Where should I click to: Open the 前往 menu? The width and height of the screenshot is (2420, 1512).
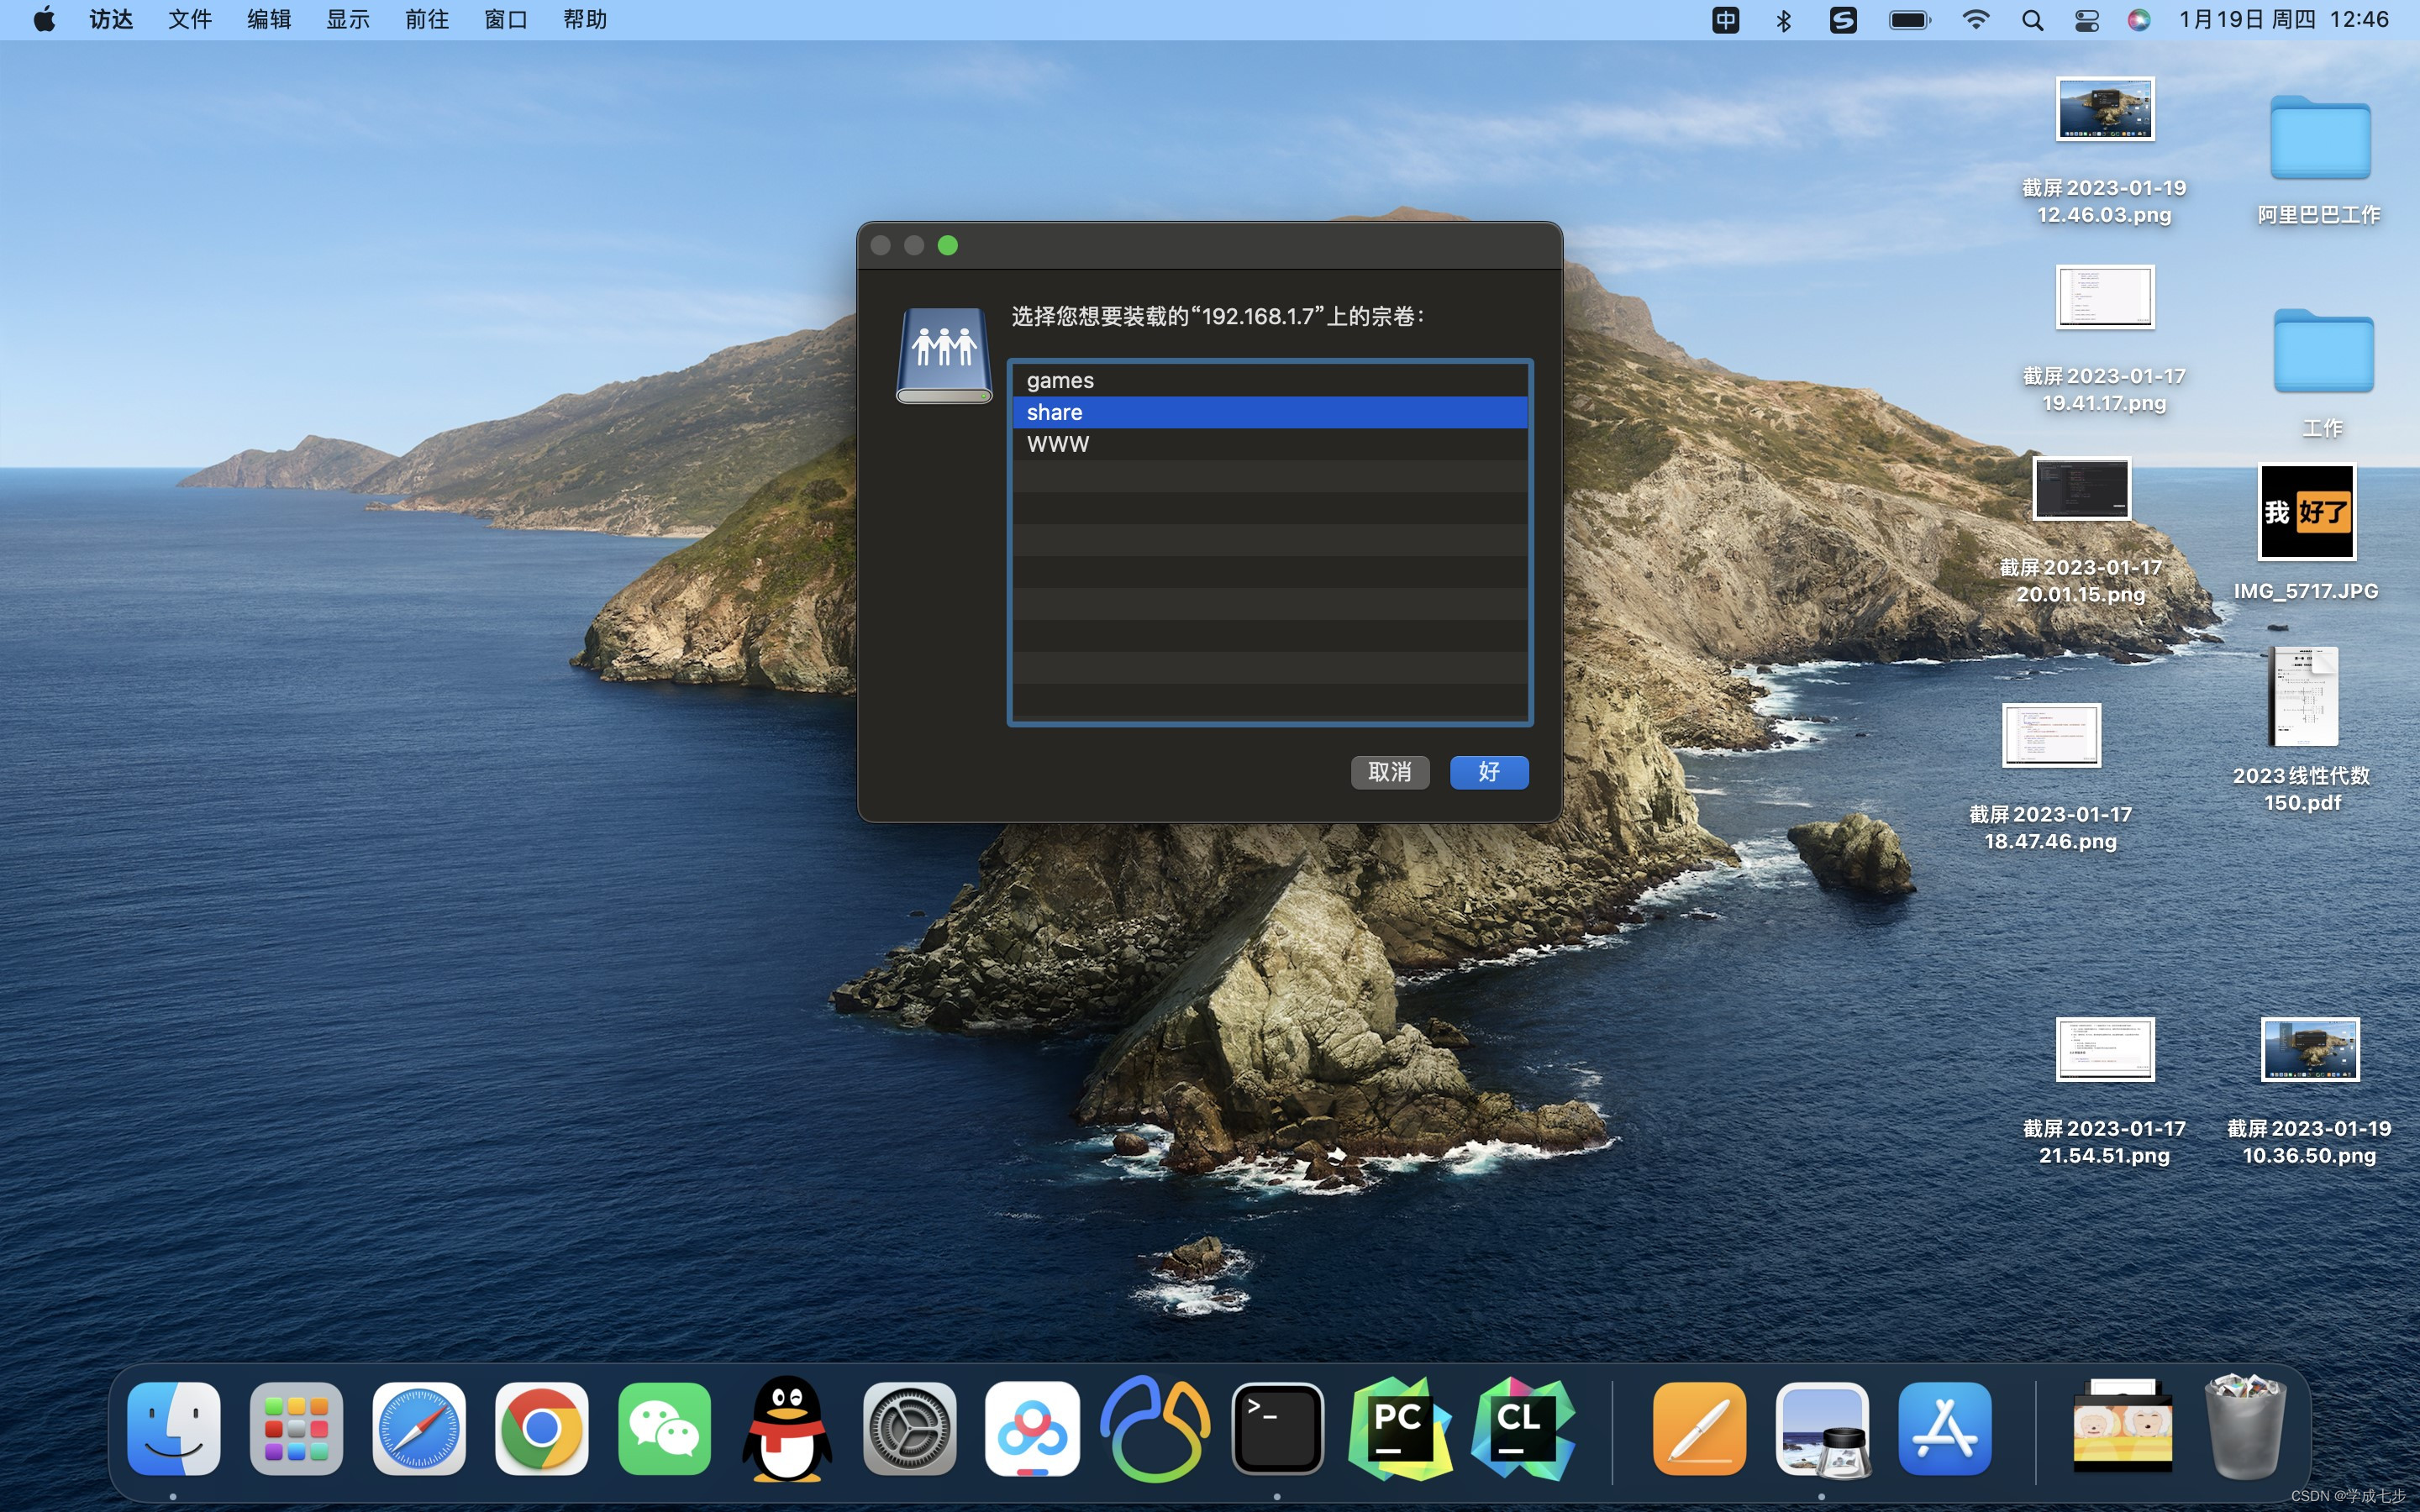click(x=426, y=20)
